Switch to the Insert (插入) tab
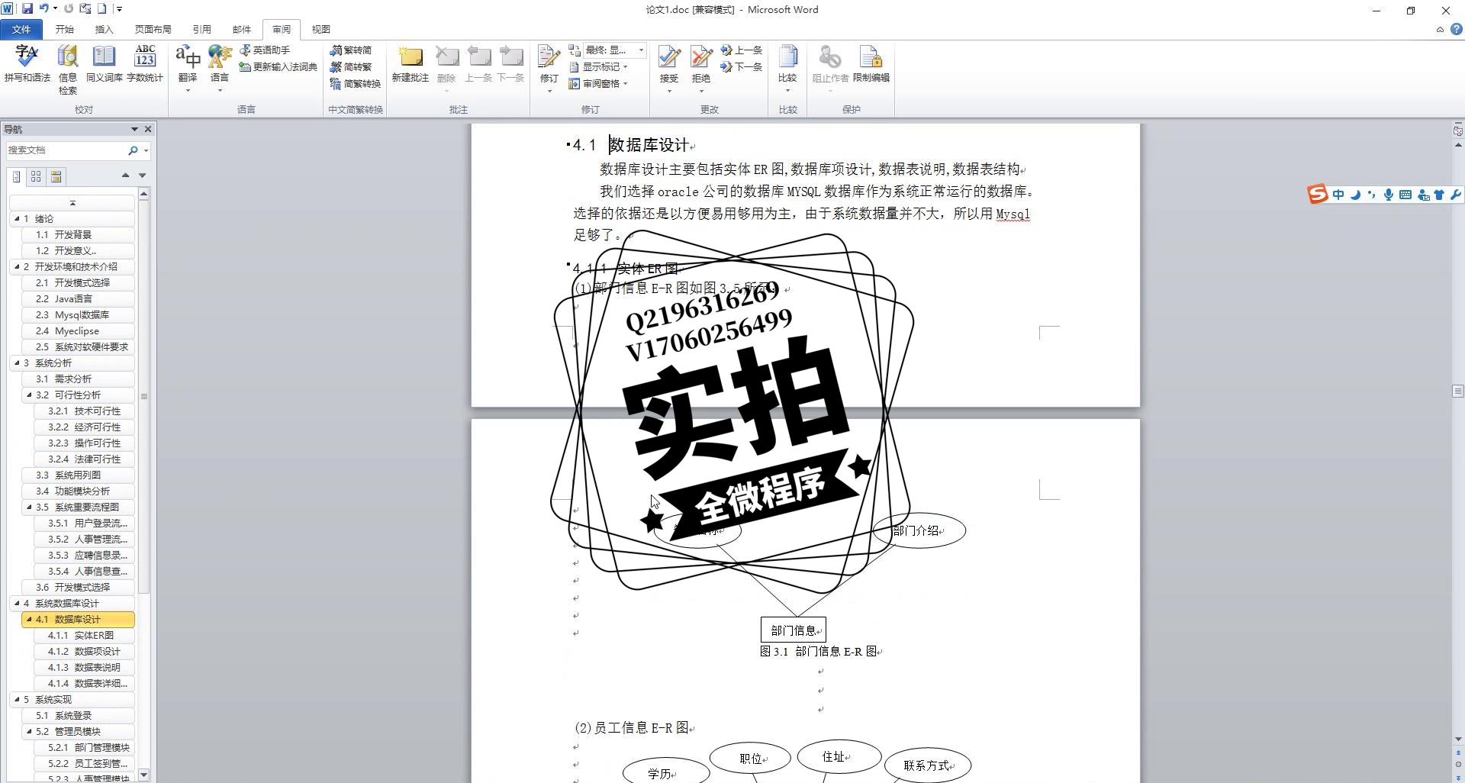This screenshot has height=783, width=1465. [x=104, y=29]
